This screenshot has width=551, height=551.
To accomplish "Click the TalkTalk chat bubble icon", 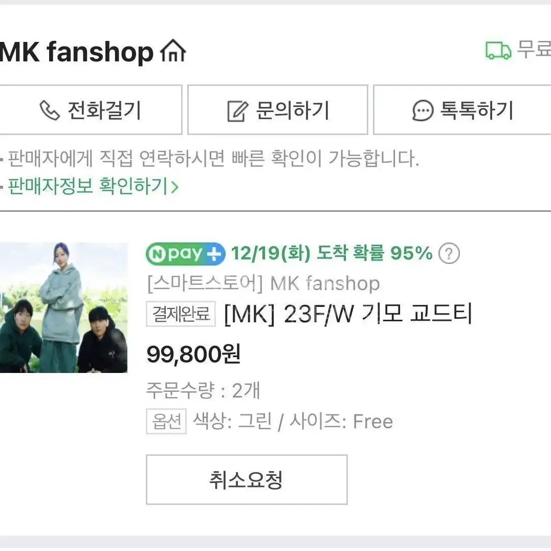I will tap(423, 111).
